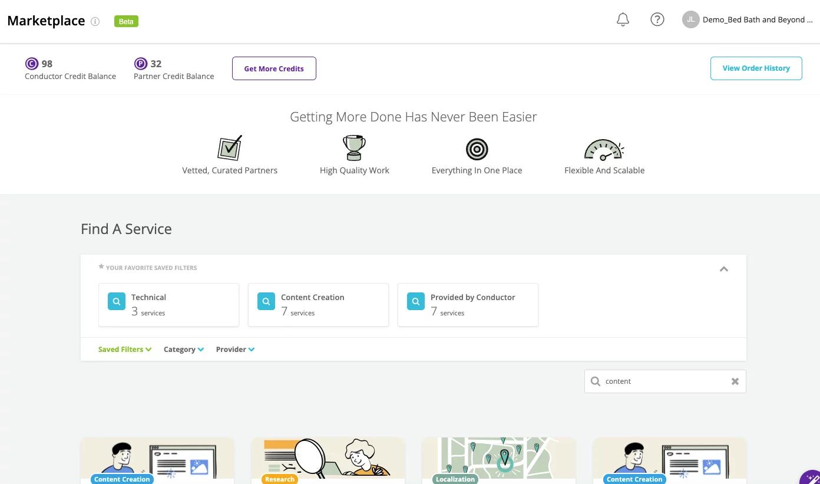This screenshot has height=484, width=820.
Task: Click View Order History button
Action: click(x=756, y=68)
